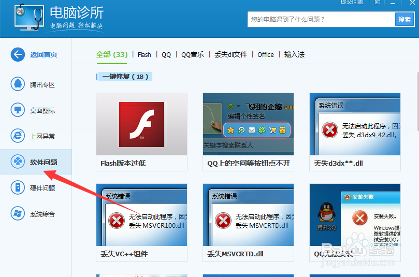Click the 电脑诊所 stethoscope monitor logo

tap(29, 17)
